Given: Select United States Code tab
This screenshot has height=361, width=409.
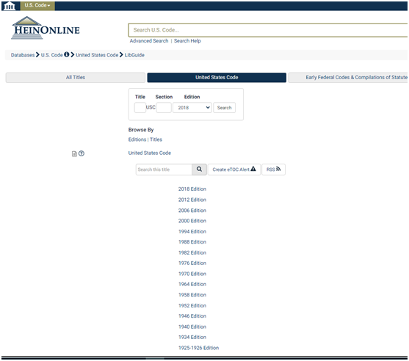Looking at the screenshot, I should coord(217,78).
